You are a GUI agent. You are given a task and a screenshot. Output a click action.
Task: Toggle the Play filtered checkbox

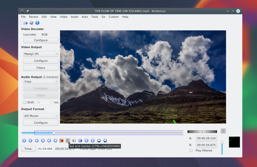click(191, 150)
